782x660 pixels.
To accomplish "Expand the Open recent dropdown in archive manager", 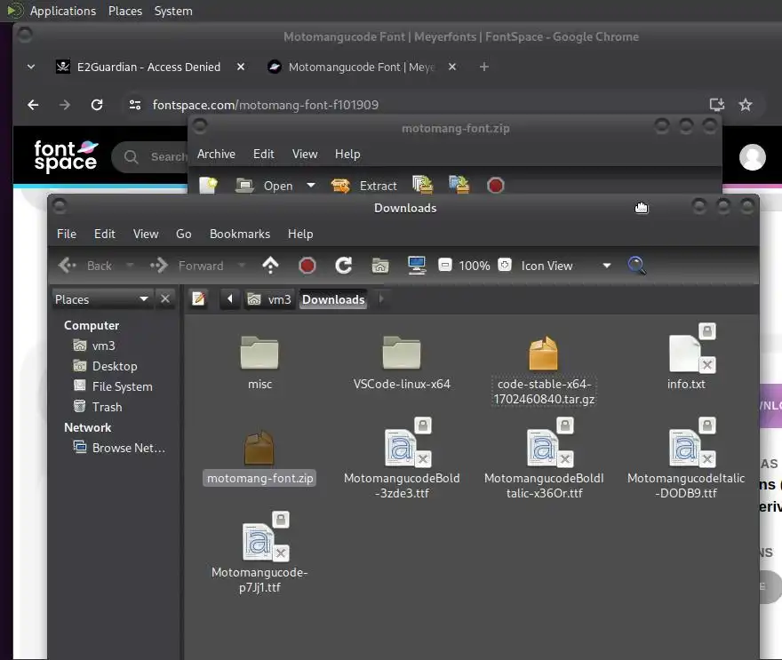I will pyautogui.click(x=311, y=186).
